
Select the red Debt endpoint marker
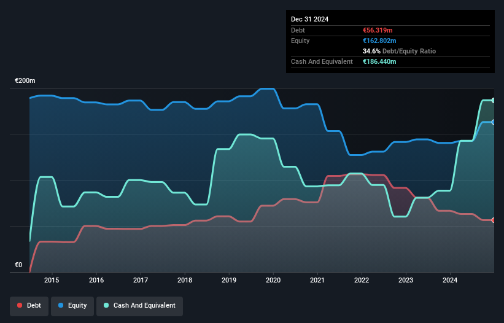tap(494, 220)
